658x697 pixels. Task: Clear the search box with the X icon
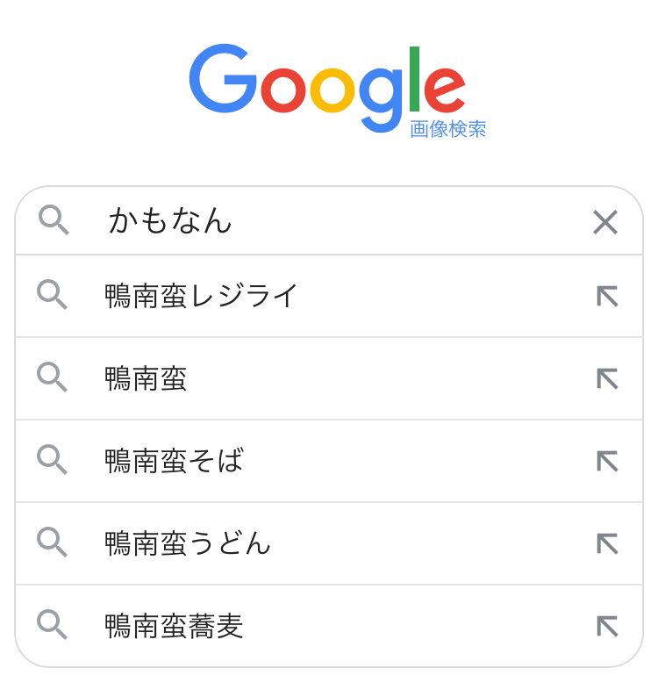click(x=605, y=222)
